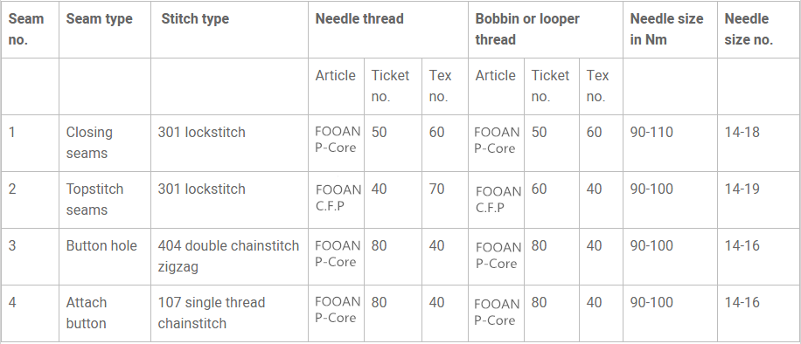Select the Needle thread header cell
This screenshot has height=344, width=801.
(388, 30)
